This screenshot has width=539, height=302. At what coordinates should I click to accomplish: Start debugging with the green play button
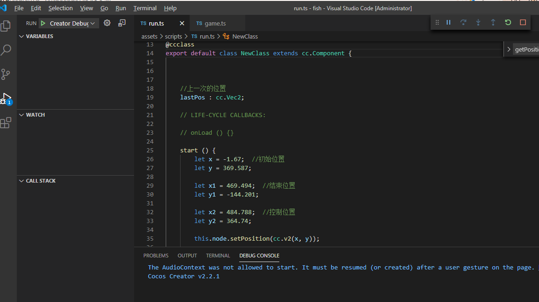point(43,23)
